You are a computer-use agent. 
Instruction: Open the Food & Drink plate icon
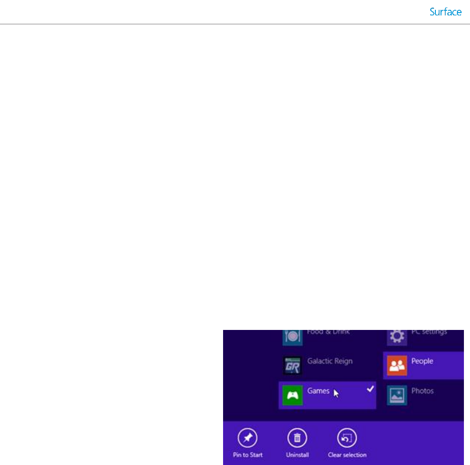click(x=293, y=337)
